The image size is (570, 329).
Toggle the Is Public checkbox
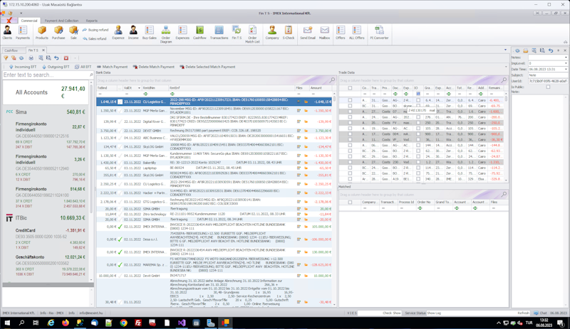pyautogui.click(x=548, y=87)
